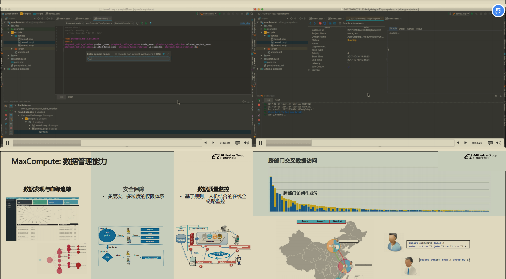Expand the Service row in job details

[309, 70]
